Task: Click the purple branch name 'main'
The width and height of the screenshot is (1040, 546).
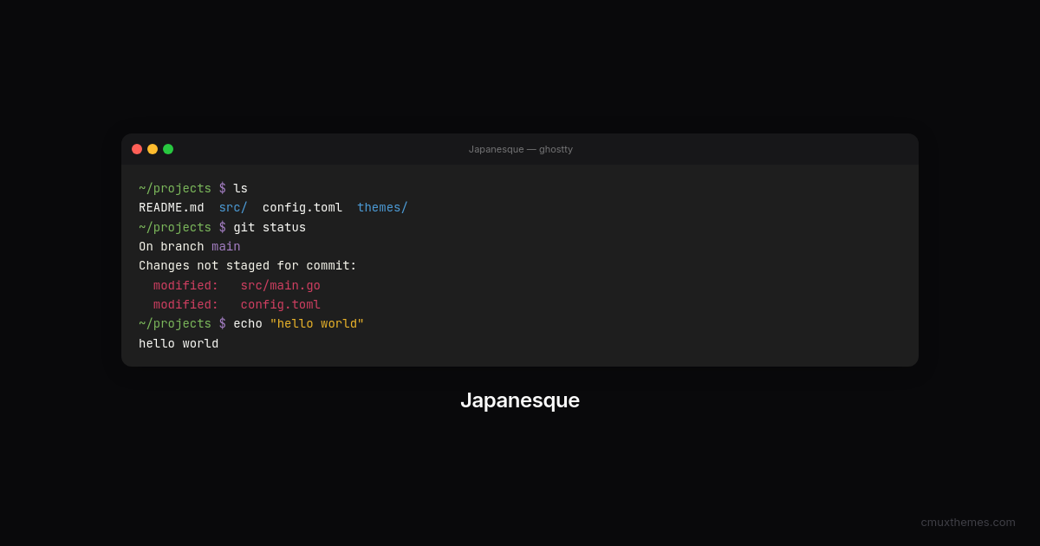Action: pyautogui.click(x=226, y=247)
